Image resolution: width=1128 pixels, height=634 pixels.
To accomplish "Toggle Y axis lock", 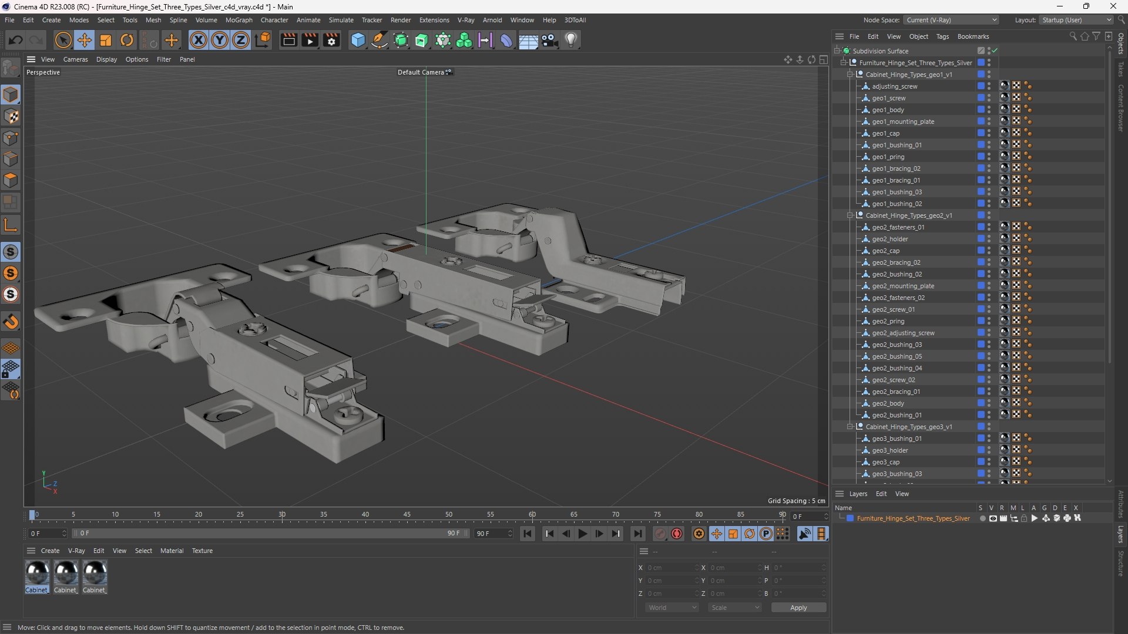I will point(220,40).
